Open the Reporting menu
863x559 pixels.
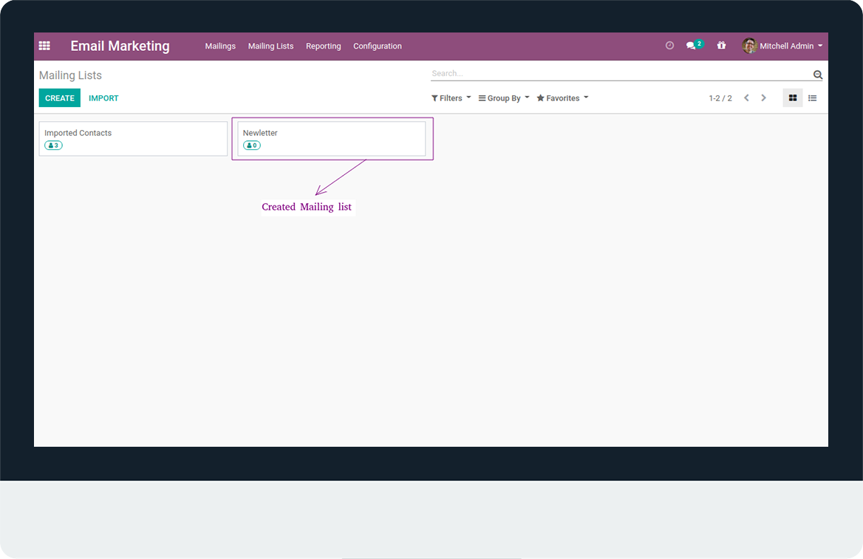[x=324, y=47]
